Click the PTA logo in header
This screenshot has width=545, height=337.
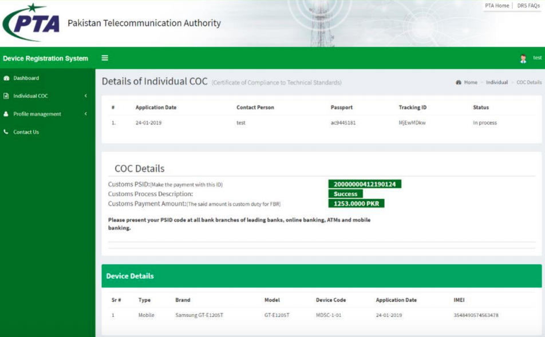pos(31,22)
